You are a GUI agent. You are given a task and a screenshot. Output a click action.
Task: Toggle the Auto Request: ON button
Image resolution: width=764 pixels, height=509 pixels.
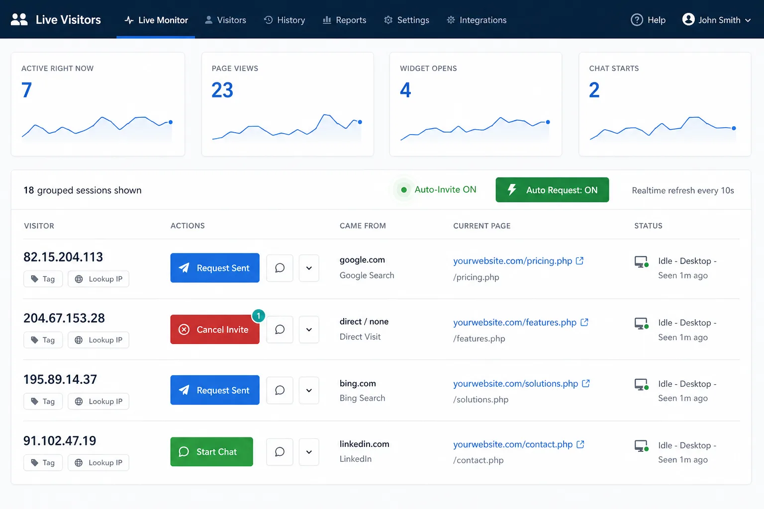(x=552, y=190)
